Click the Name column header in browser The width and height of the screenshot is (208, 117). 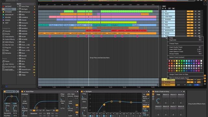click(x=26, y=4)
